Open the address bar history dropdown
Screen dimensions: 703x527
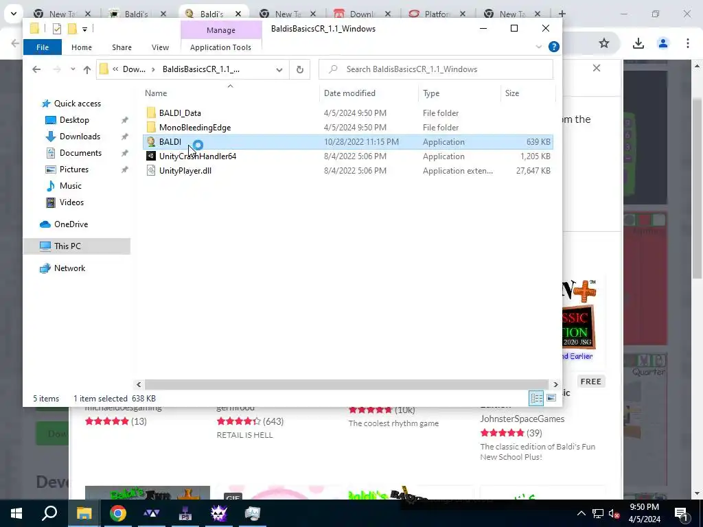pyautogui.click(x=279, y=69)
